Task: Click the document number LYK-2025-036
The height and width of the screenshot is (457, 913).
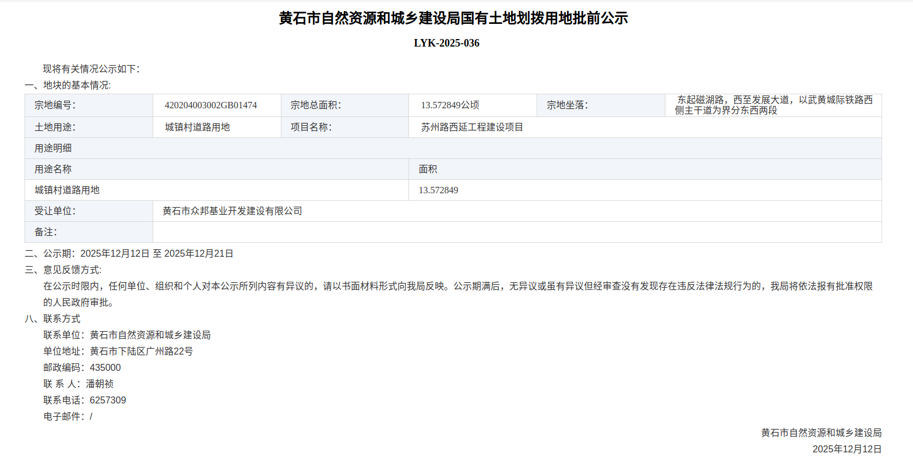Action: (x=446, y=43)
